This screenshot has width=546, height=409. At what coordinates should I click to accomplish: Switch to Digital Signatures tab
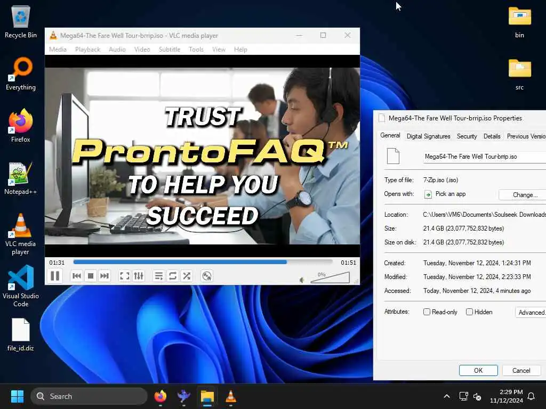click(x=428, y=136)
